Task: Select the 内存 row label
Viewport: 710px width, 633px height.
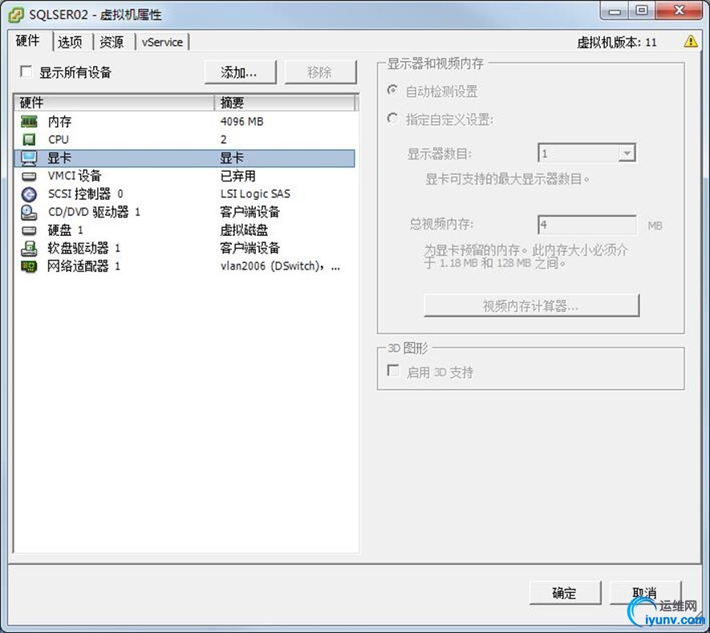Action: (x=60, y=121)
